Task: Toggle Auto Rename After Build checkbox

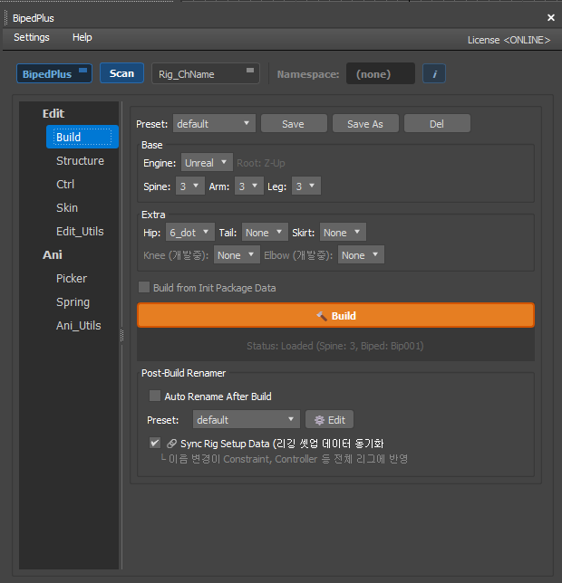Action: point(155,397)
